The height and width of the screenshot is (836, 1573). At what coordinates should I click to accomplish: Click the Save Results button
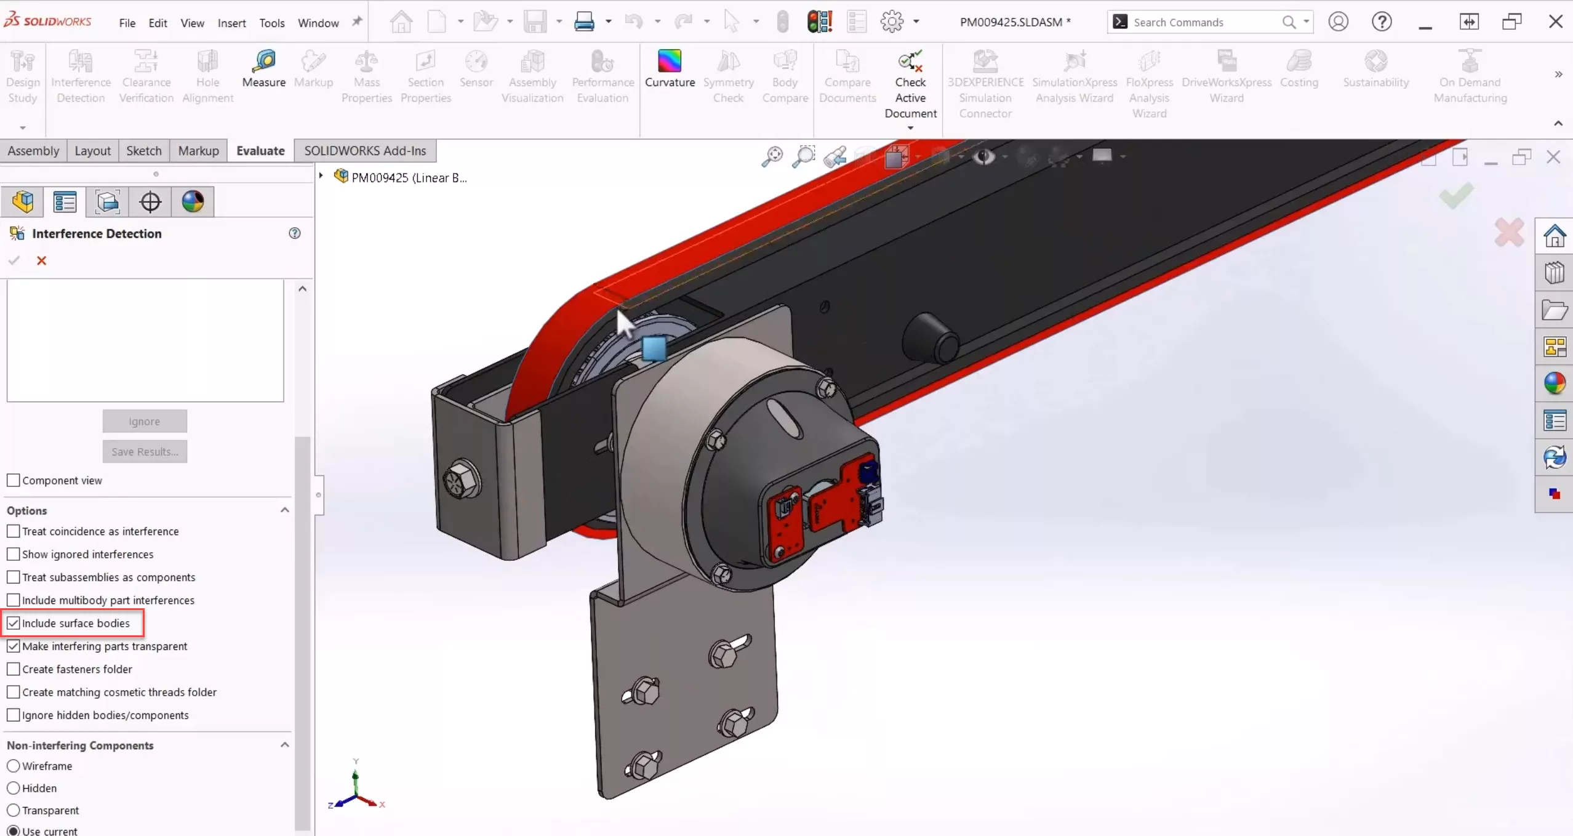pyautogui.click(x=145, y=451)
